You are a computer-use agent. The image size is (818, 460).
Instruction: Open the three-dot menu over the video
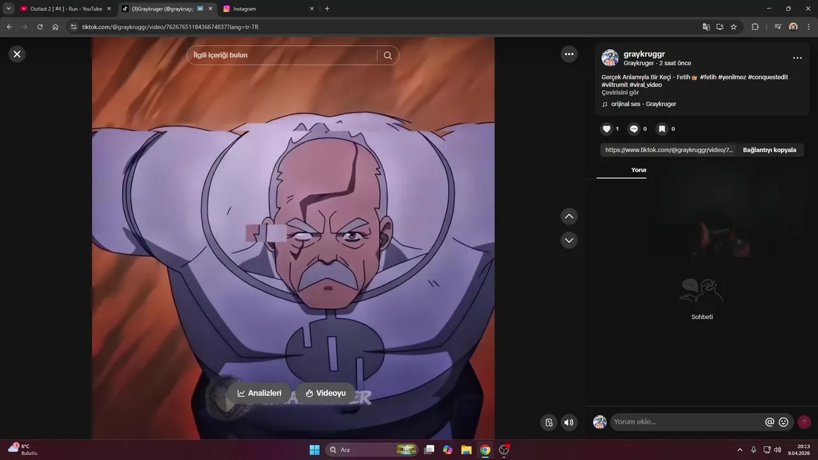[x=569, y=54]
